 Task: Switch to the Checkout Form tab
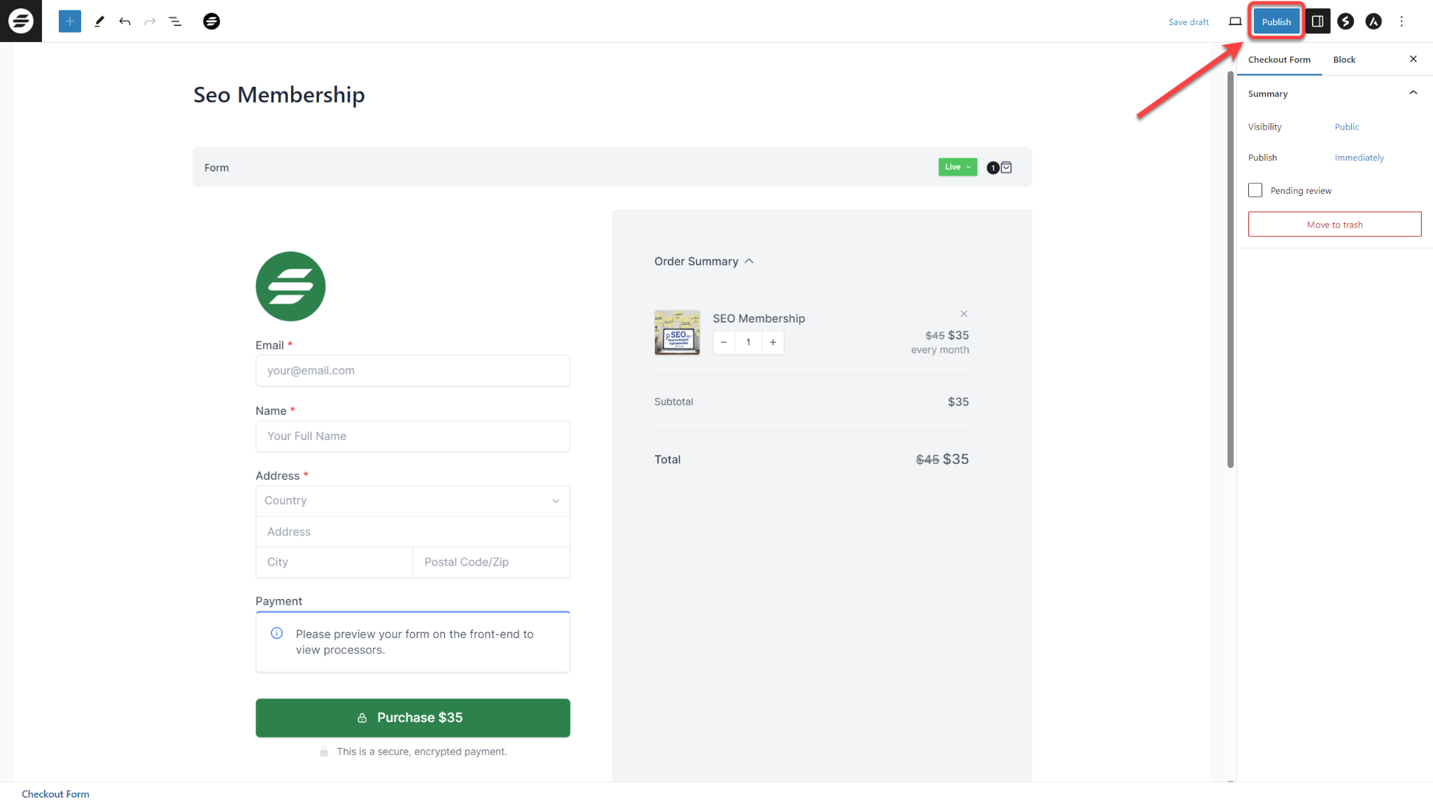coord(1279,59)
